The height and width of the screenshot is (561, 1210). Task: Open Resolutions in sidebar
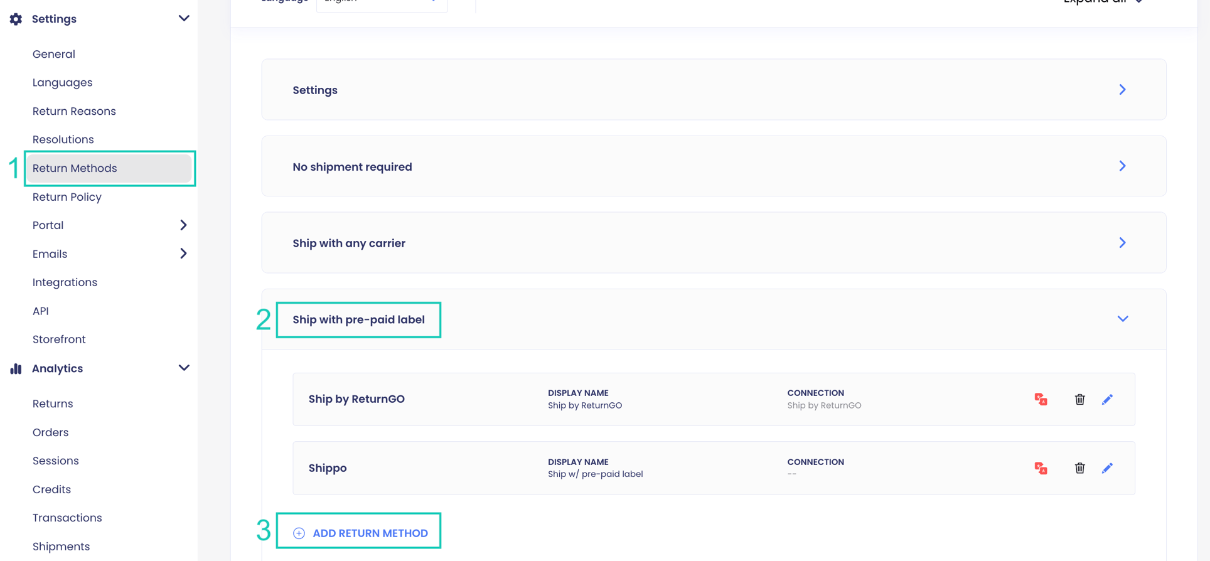click(x=63, y=139)
